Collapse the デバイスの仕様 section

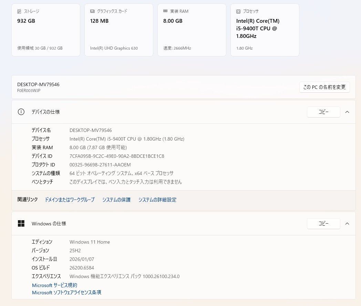[347, 112]
